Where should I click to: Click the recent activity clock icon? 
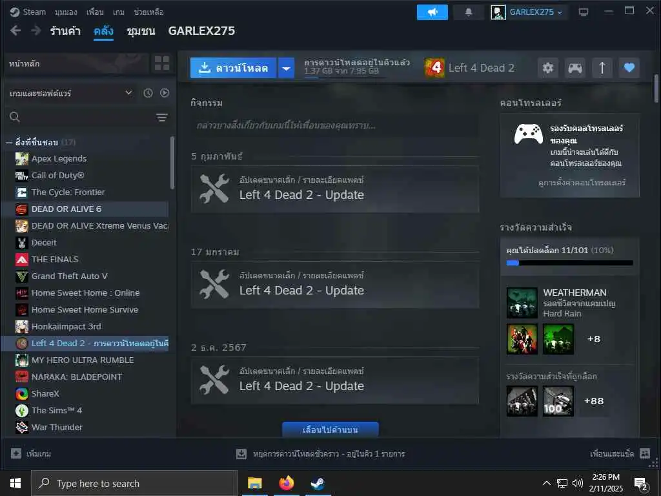[x=148, y=93]
